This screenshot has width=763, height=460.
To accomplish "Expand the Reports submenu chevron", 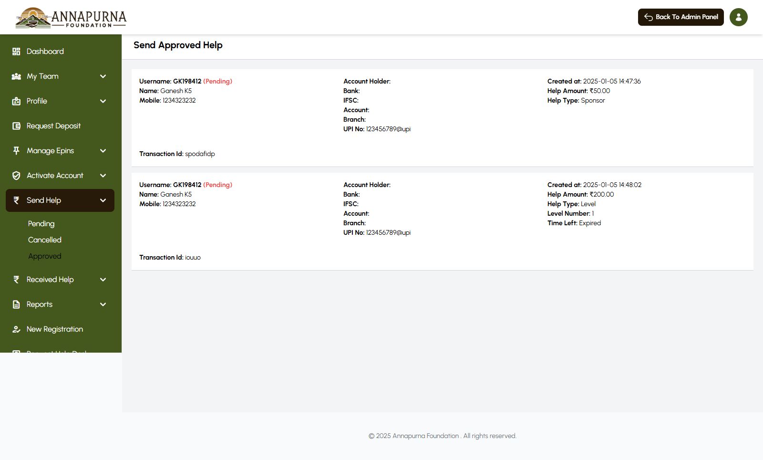I will pyautogui.click(x=103, y=304).
